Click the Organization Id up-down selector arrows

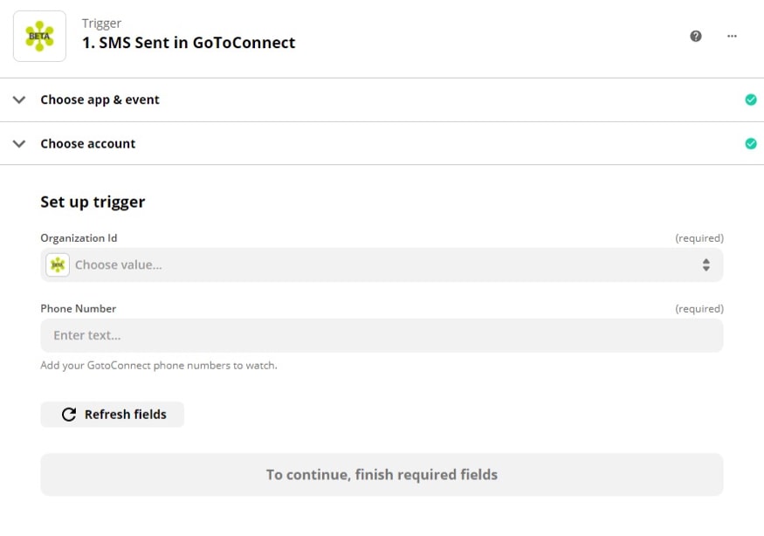click(x=706, y=265)
